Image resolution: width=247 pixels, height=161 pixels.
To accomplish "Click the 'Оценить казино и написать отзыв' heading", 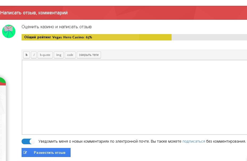I will click(x=56, y=27).
